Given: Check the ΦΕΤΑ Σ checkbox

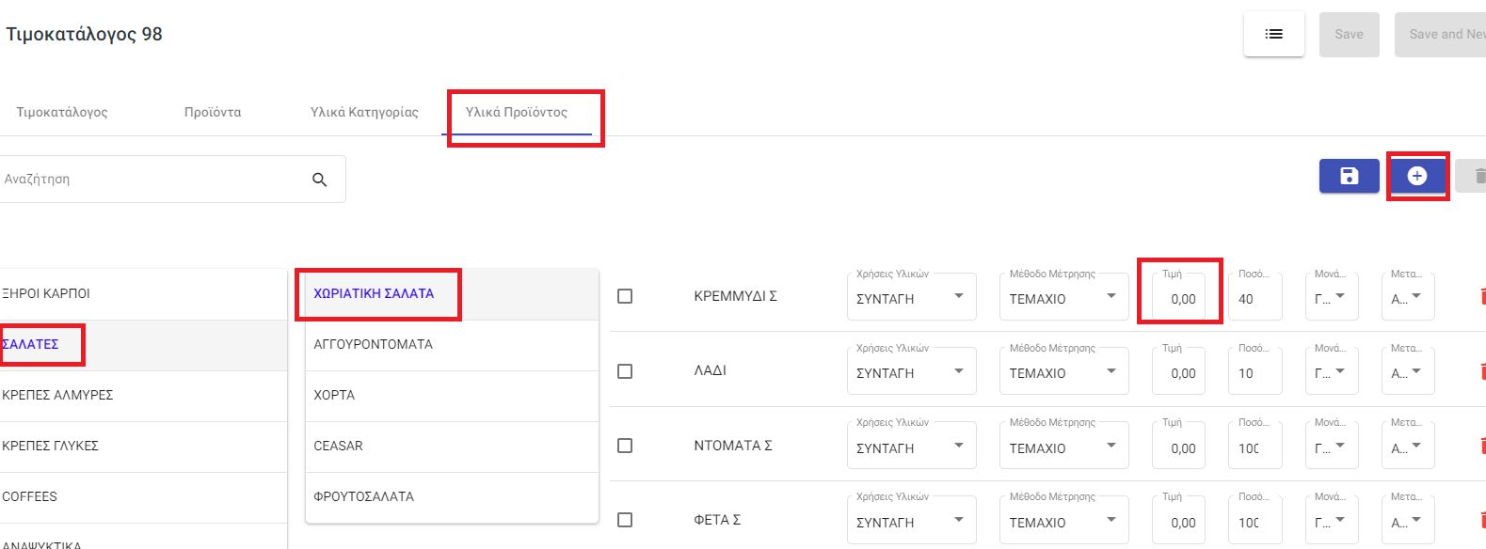Looking at the screenshot, I should coord(625,520).
